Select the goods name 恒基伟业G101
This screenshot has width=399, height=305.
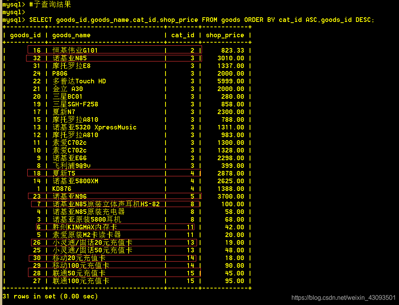point(75,50)
